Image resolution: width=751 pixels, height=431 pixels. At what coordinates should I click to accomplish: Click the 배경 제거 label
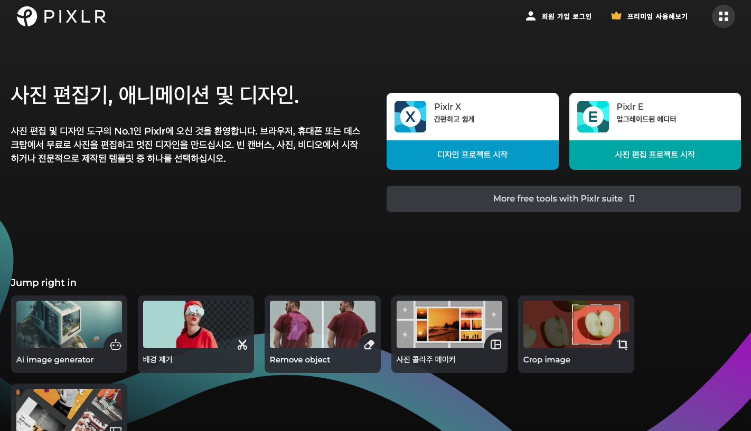(158, 360)
